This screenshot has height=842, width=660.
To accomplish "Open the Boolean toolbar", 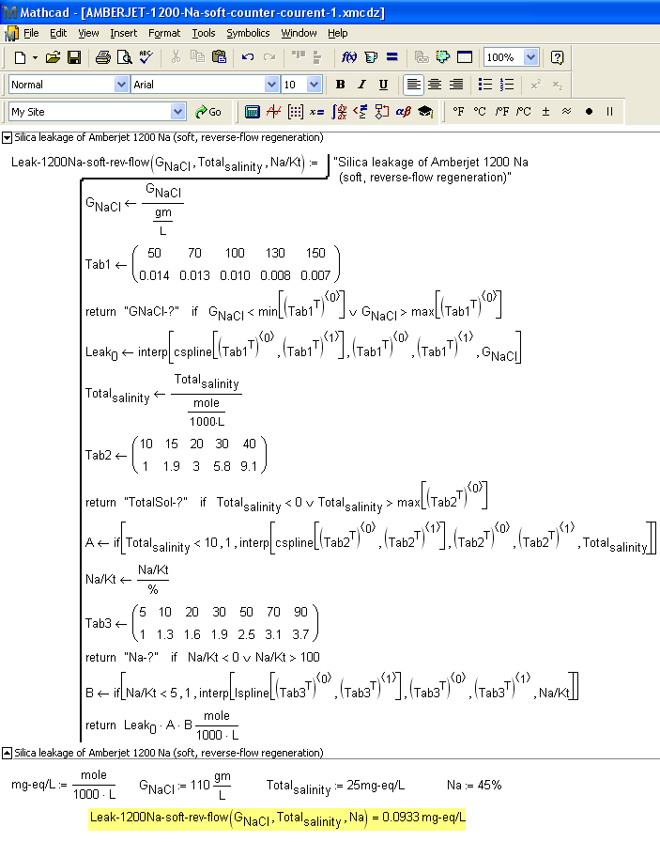I will pos(361,112).
